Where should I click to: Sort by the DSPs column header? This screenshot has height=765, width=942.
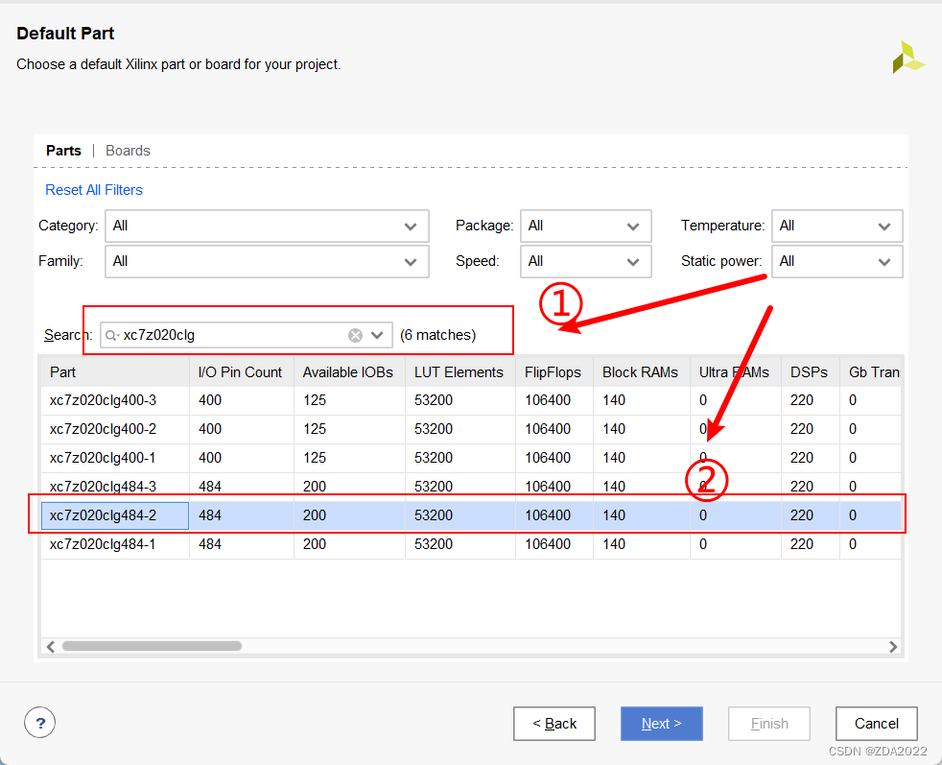coord(810,372)
